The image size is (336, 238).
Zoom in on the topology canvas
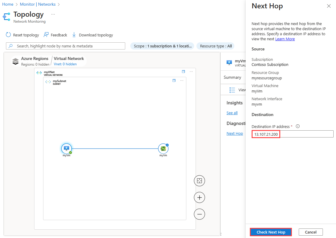pyautogui.click(x=199, y=197)
